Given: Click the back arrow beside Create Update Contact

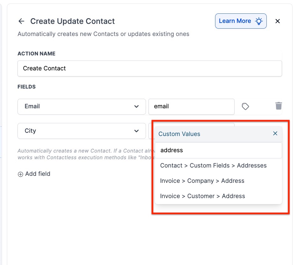Looking at the screenshot, I should pyautogui.click(x=21, y=21).
